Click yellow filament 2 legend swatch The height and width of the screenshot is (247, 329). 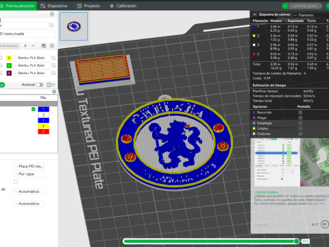click(254, 36)
